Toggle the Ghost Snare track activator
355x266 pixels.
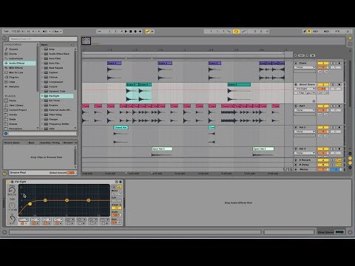(x=323, y=84)
